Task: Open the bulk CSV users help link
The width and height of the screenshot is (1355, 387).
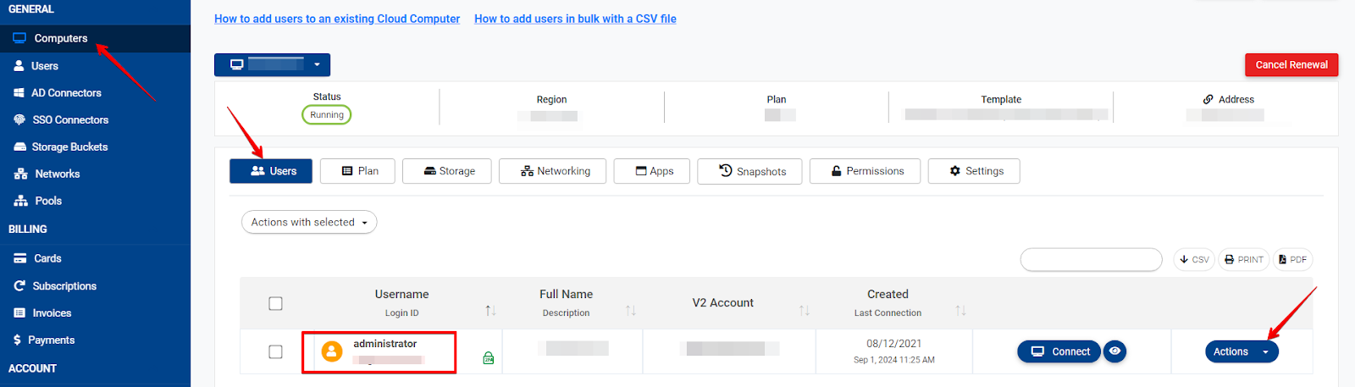Action: coord(575,19)
